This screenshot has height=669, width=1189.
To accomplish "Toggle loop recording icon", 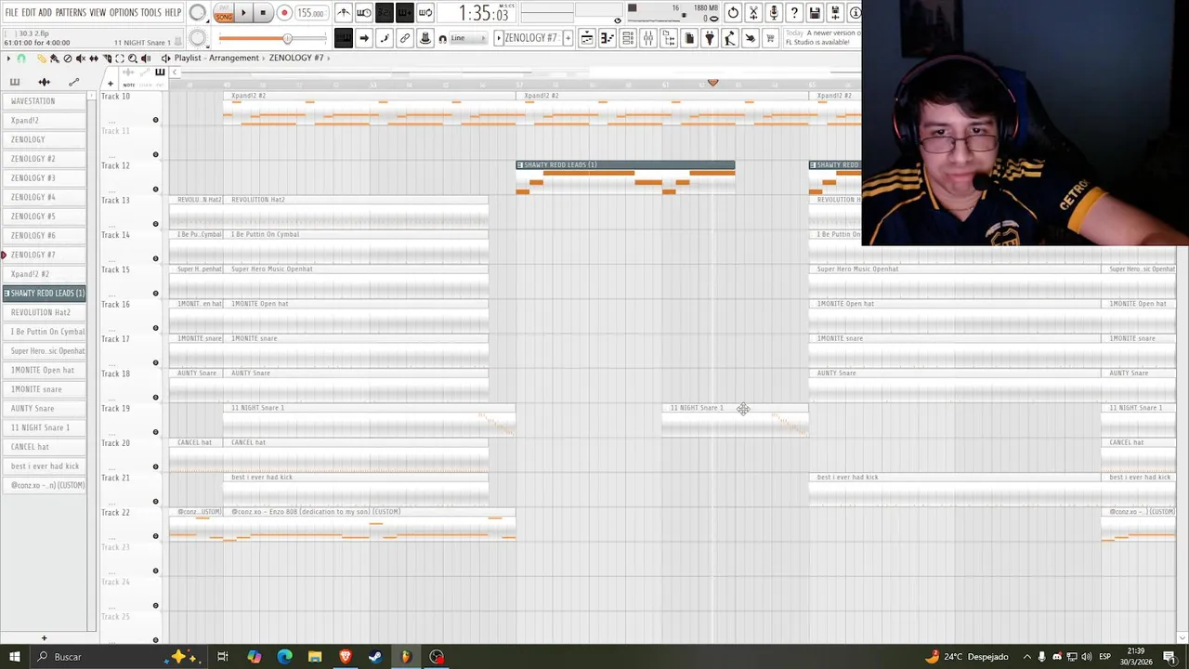I will (425, 13).
